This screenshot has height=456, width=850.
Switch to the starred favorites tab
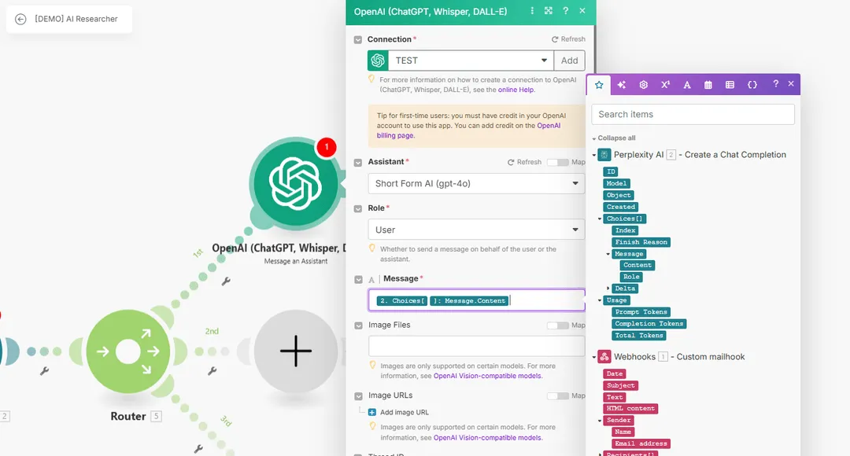599,84
